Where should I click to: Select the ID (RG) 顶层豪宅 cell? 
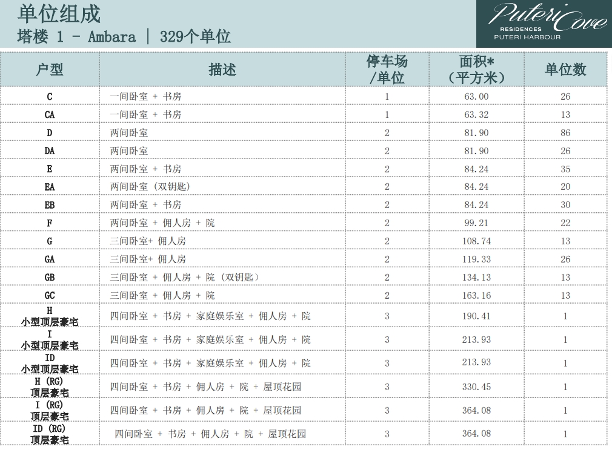50,434
